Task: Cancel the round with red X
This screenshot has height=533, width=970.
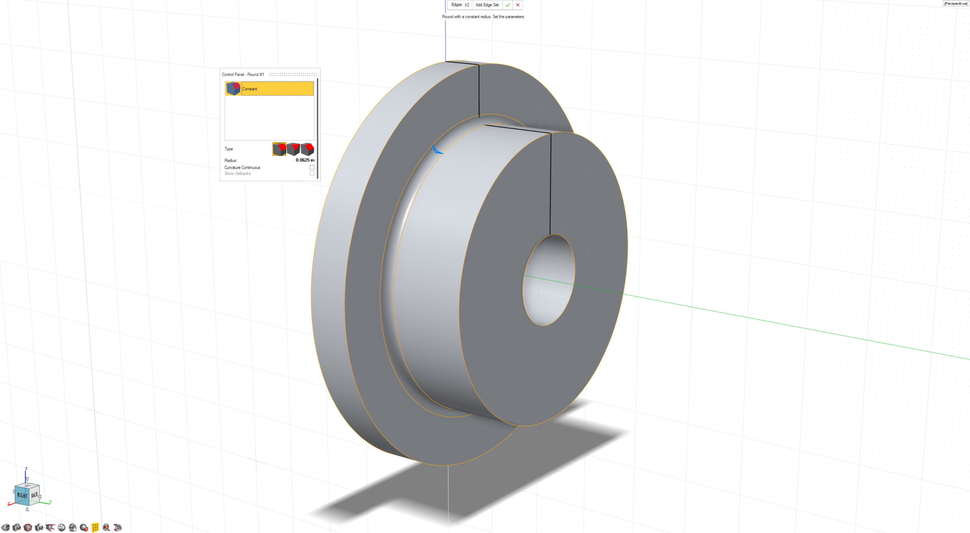Action: click(x=518, y=5)
